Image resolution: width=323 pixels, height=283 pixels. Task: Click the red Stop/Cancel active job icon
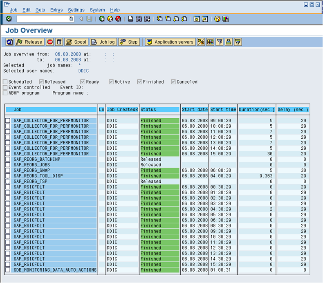click(x=50, y=42)
